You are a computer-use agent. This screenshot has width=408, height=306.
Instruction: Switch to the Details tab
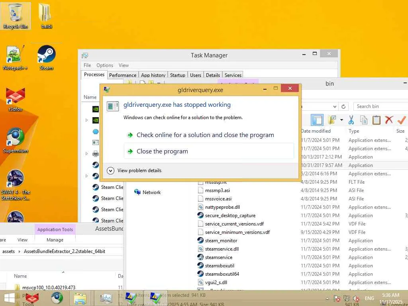pos(213,75)
